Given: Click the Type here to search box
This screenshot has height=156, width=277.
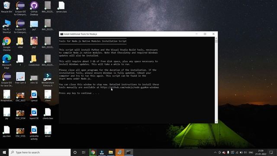Looking at the screenshot, I should point(39,152).
